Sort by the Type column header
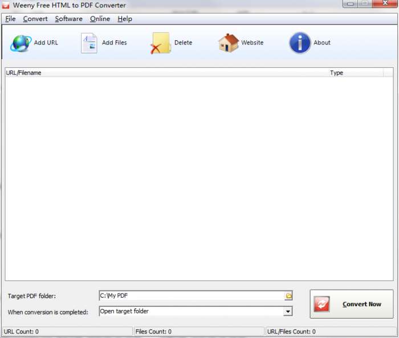 pos(356,73)
